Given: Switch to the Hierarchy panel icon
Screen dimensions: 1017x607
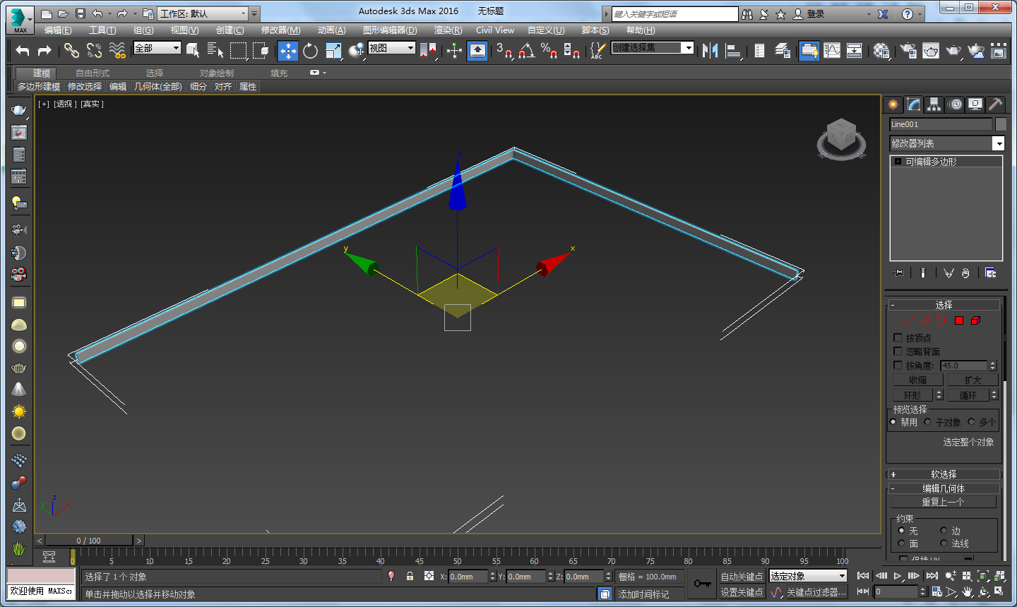Looking at the screenshot, I should (x=934, y=104).
